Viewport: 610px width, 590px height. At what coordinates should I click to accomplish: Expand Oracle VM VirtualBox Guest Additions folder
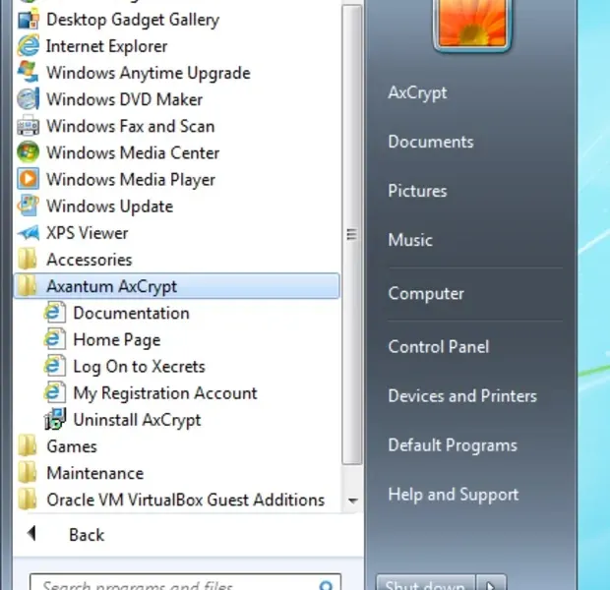176,500
